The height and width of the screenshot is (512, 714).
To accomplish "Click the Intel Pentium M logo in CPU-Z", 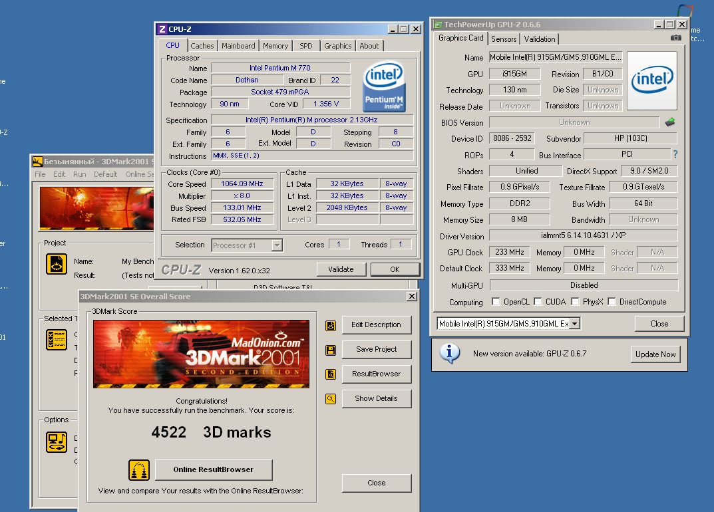I will point(384,87).
